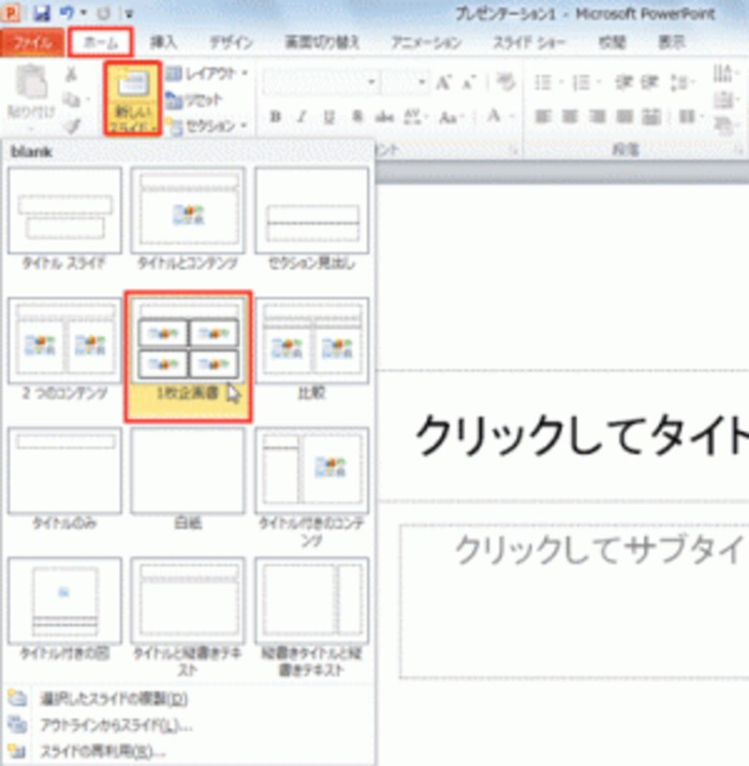Click the Decrease Font Size icon

468,82
